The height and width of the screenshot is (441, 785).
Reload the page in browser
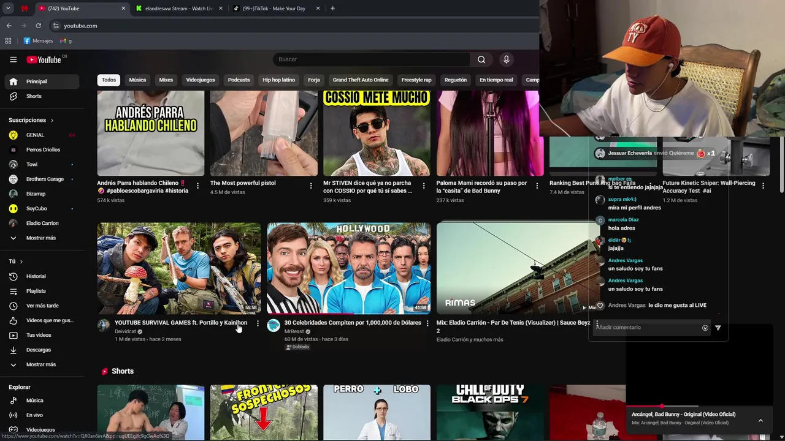[38, 26]
